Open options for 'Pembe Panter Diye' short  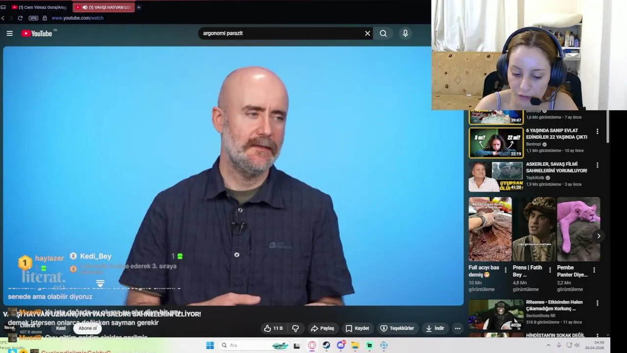coord(594,270)
